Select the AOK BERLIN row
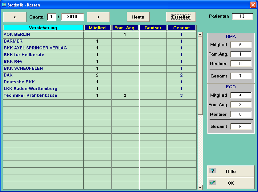Image resolution: width=258 pixels, height=192 pixels. [x=100, y=35]
